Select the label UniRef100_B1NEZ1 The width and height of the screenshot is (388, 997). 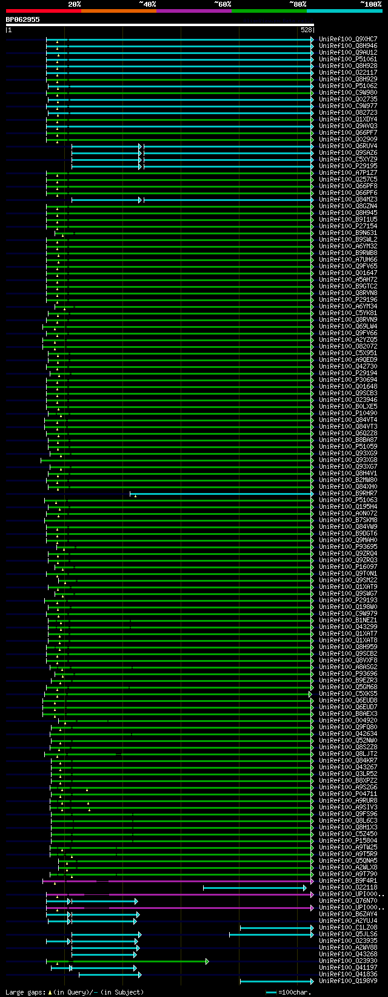[348, 620]
